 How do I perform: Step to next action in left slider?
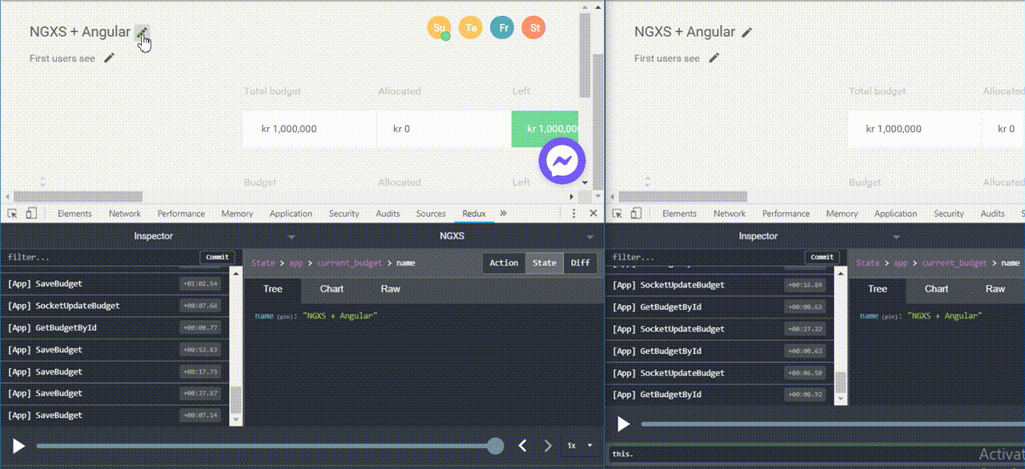click(549, 445)
